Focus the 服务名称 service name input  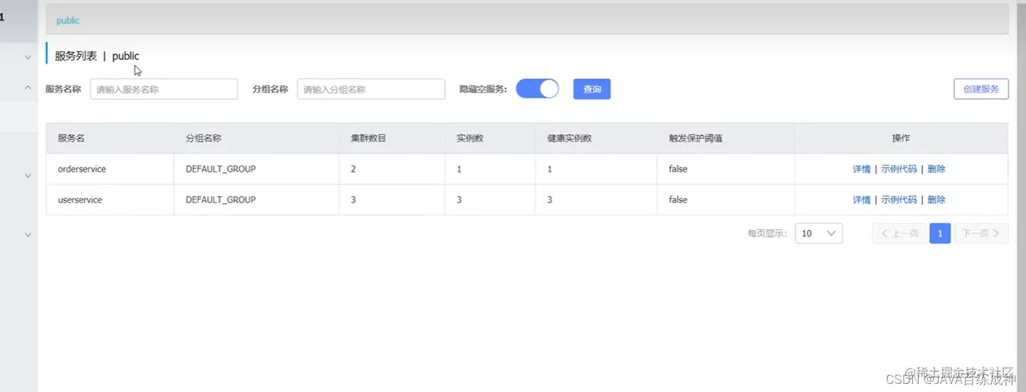click(164, 89)
